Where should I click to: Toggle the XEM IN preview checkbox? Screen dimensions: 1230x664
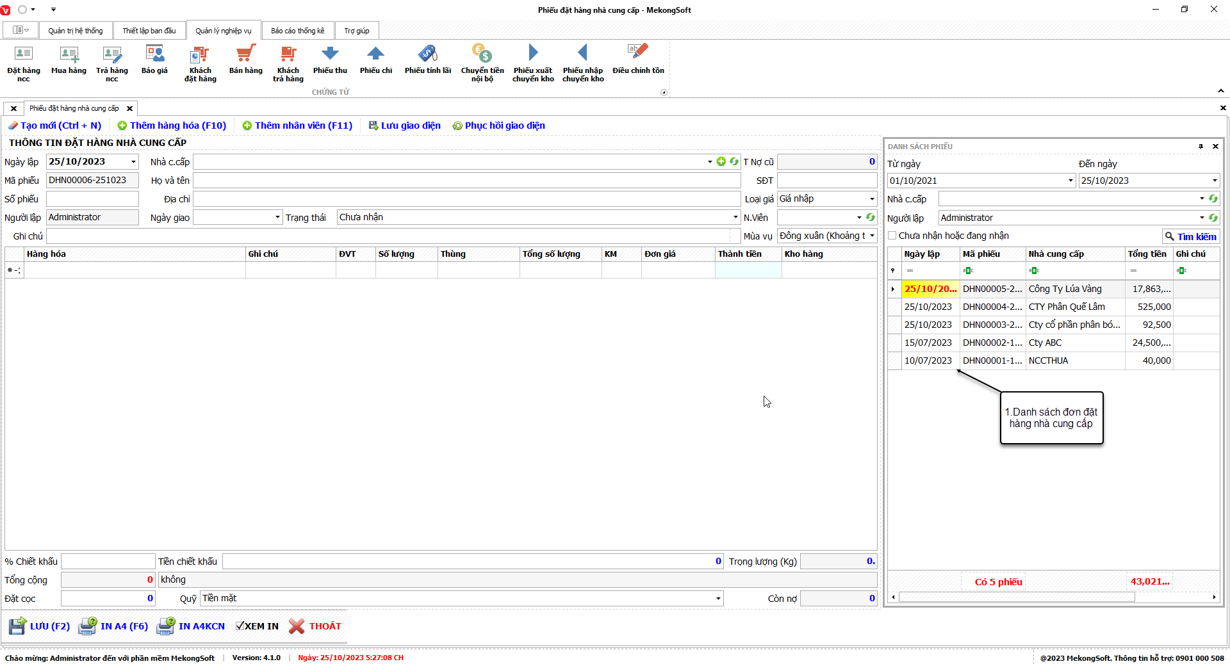pyautogui.click(x=240, y=626)
